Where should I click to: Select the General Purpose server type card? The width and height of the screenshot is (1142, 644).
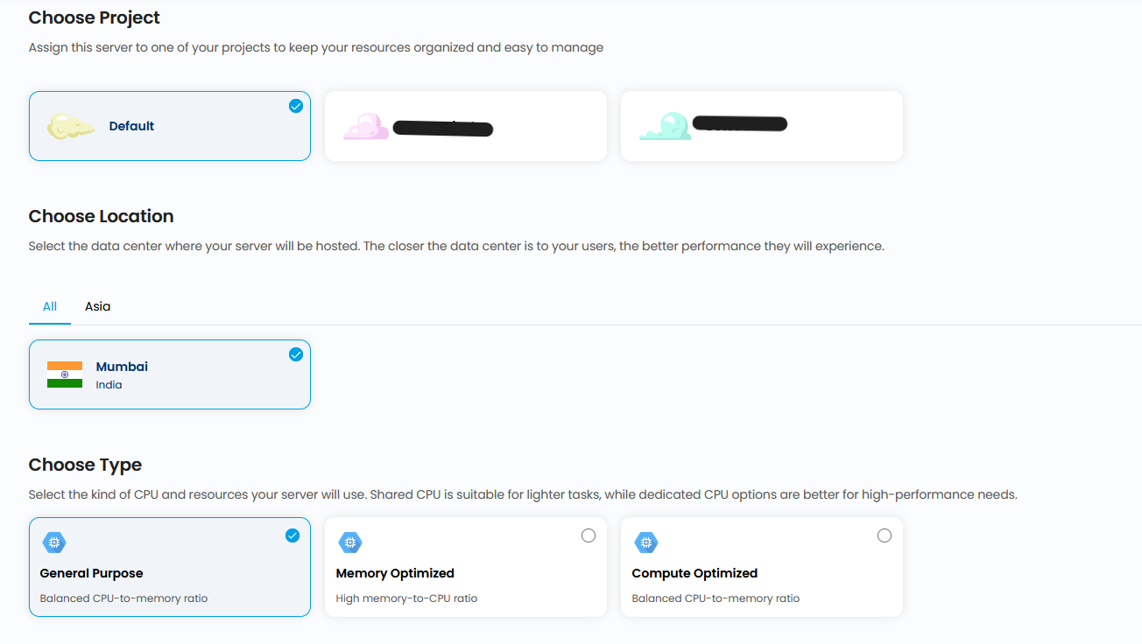tap(170, 567)
